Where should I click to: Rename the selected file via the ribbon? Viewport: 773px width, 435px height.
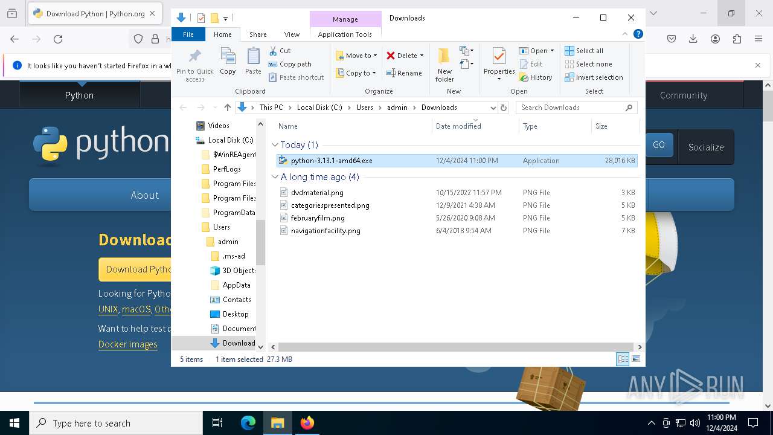(x=404, y=73)
